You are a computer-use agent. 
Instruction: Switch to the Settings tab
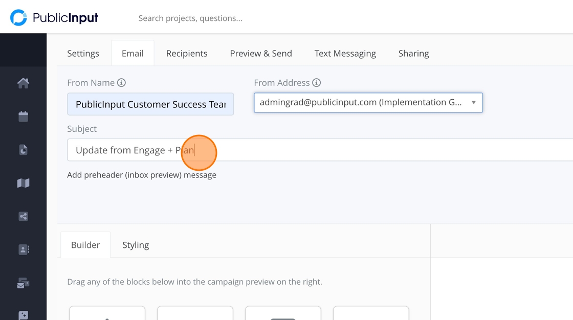83,54
